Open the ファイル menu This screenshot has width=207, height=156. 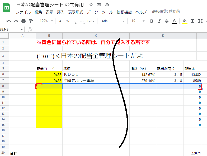[x=23, y=12]
